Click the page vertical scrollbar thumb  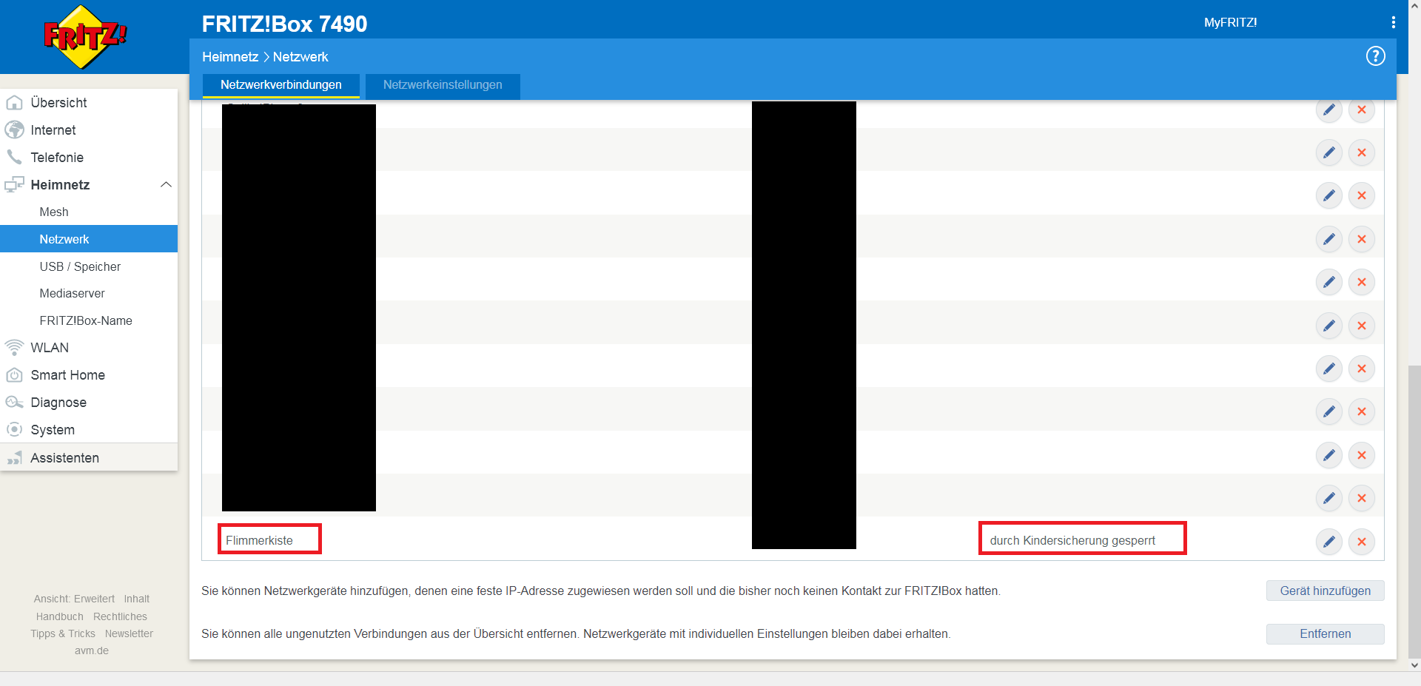[1414, 511]
